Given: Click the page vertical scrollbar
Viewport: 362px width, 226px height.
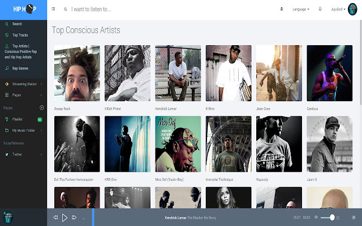Looking at the screenshot, I should [361, 62].
